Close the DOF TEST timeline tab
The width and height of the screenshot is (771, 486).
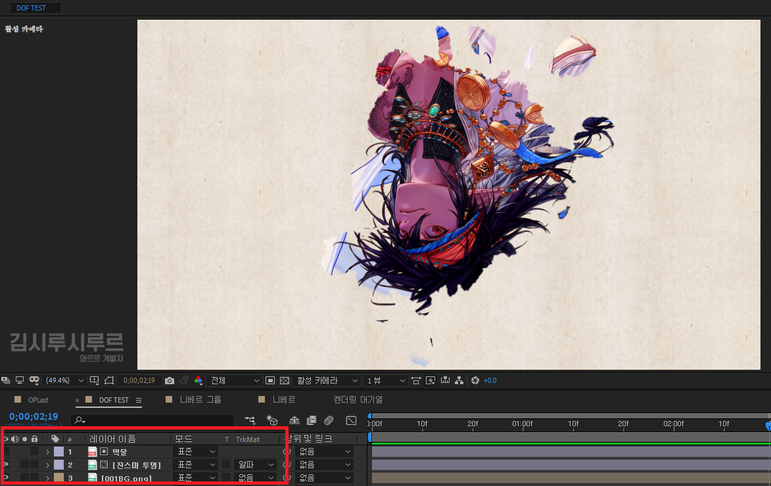point(77,401)
